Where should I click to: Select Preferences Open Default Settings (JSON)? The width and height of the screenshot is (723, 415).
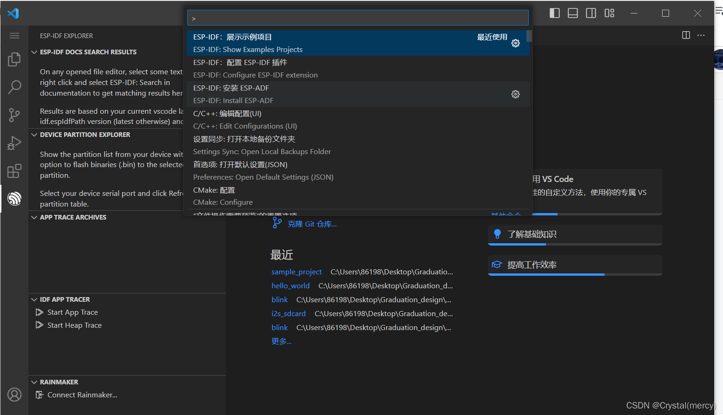358,171
